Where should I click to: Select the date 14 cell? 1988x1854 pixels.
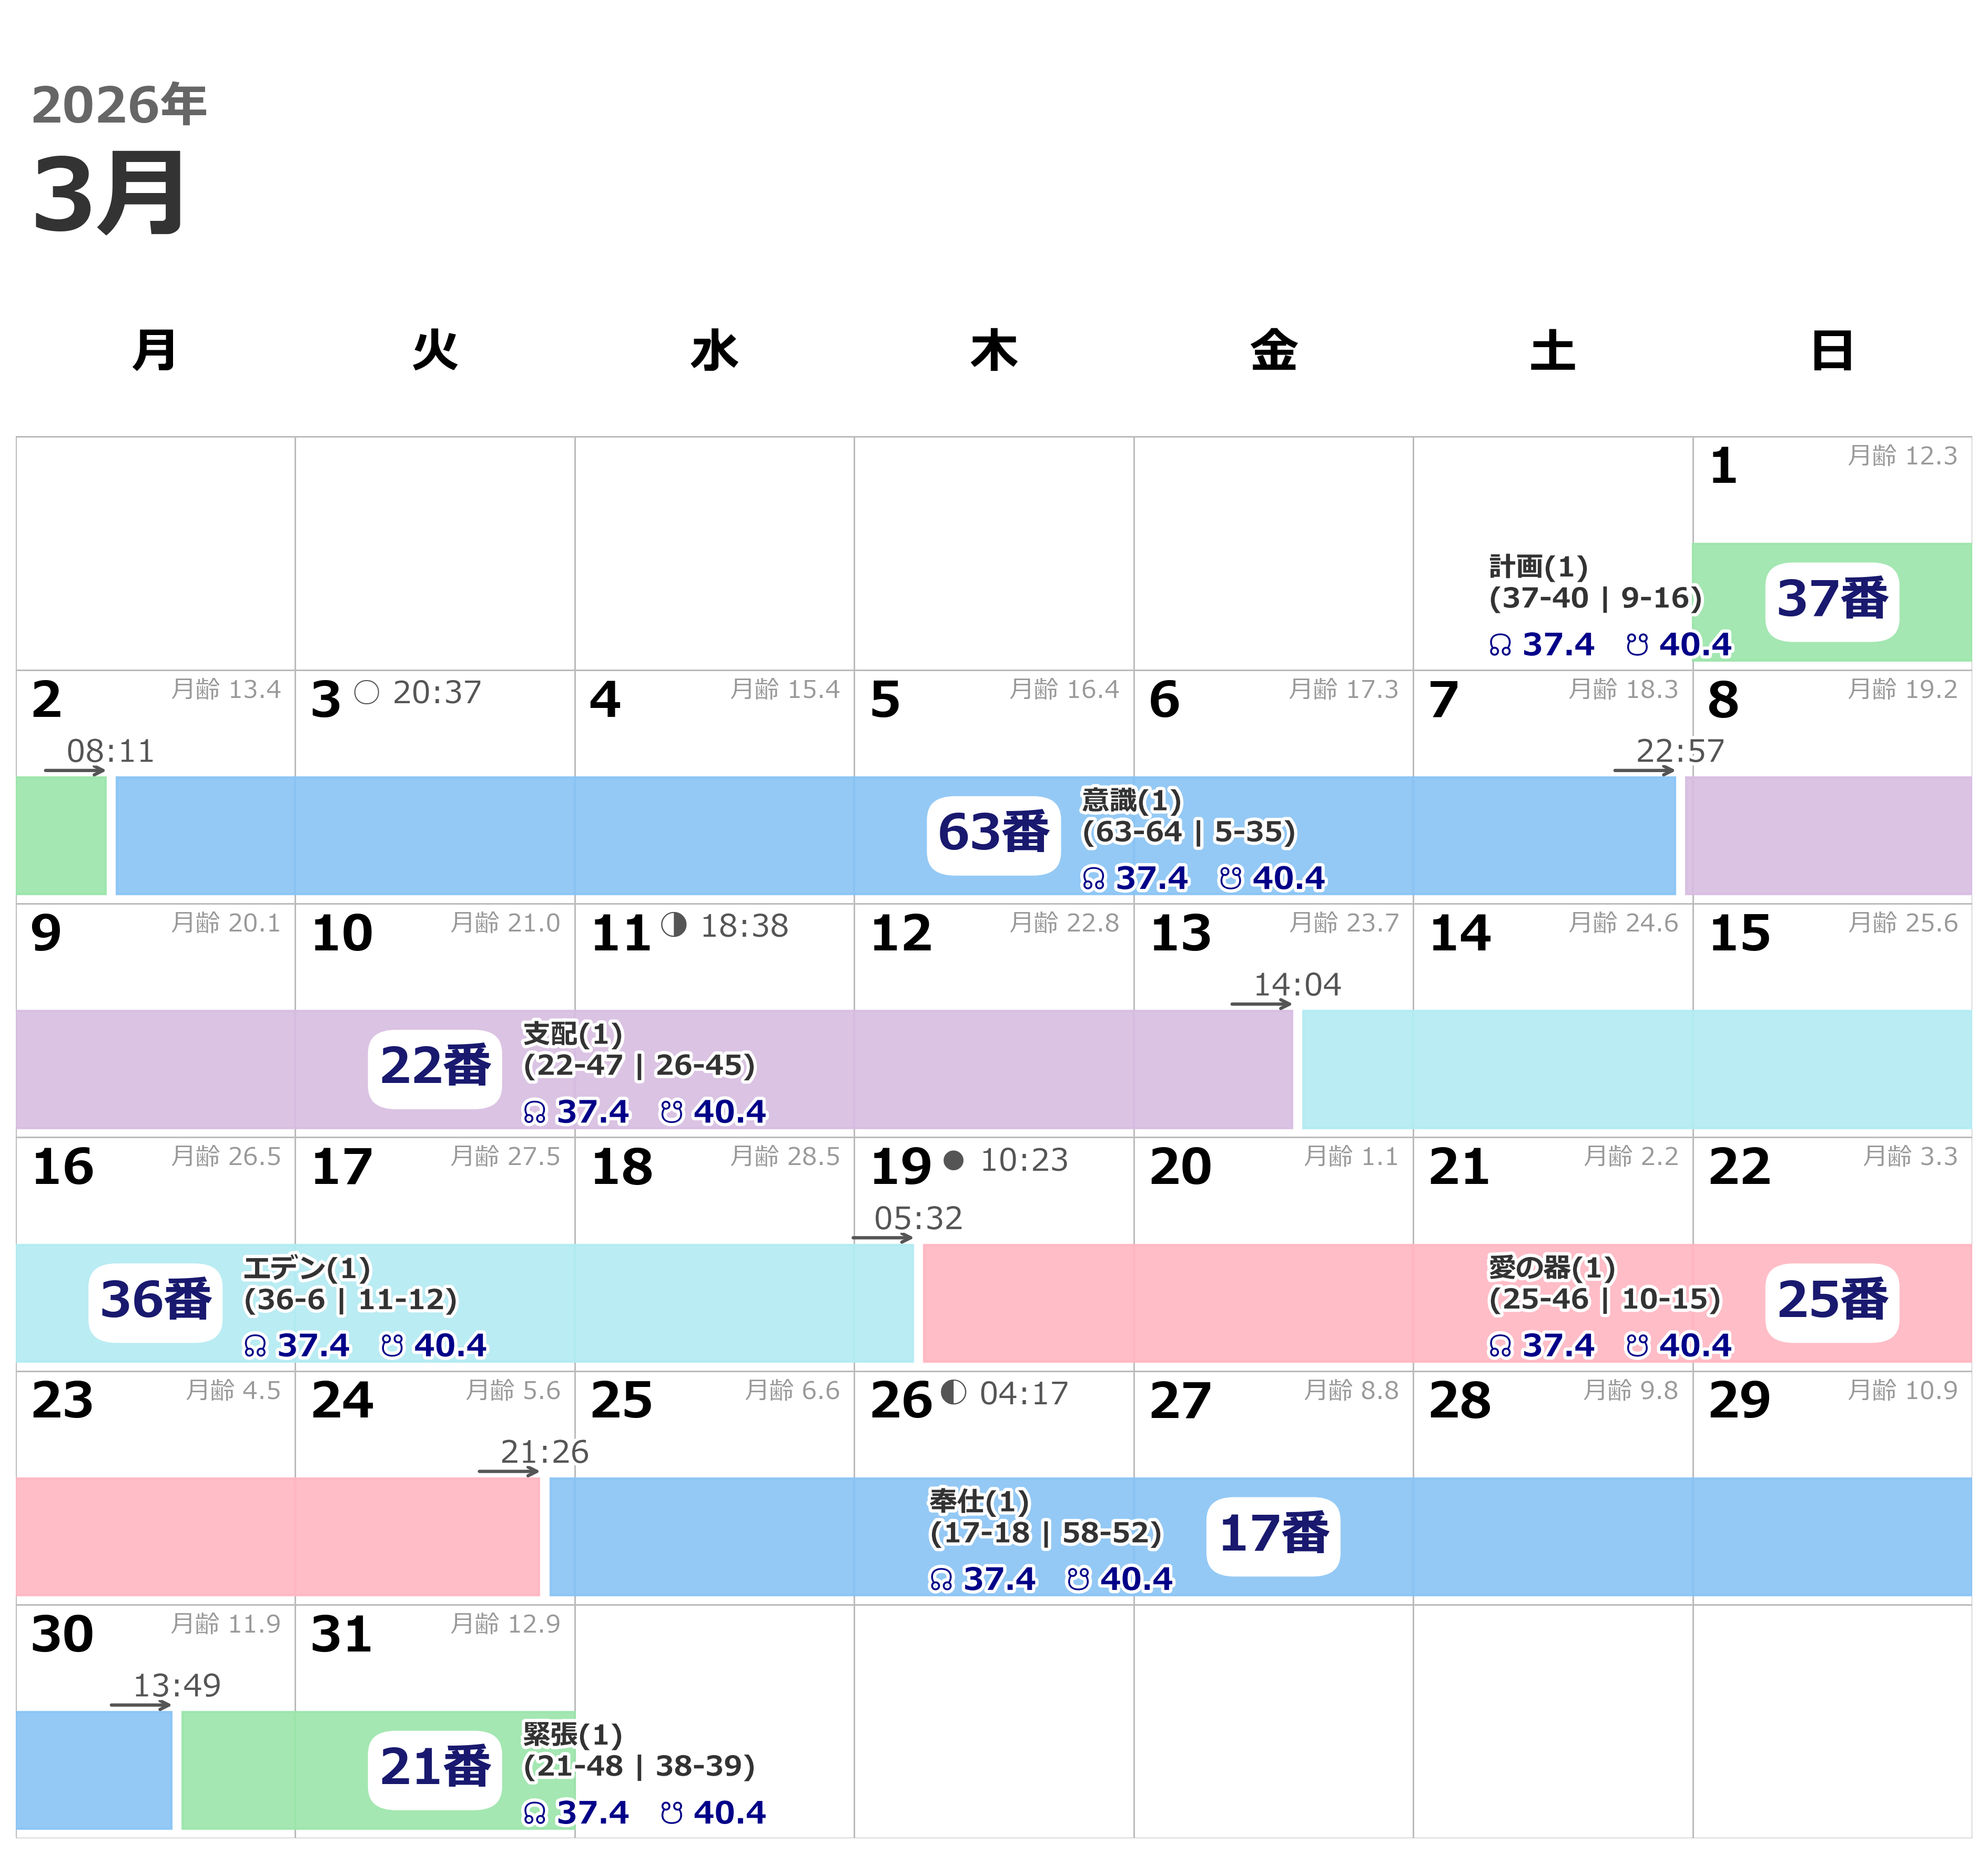pyautogui.click(x=1553, y=1020)
